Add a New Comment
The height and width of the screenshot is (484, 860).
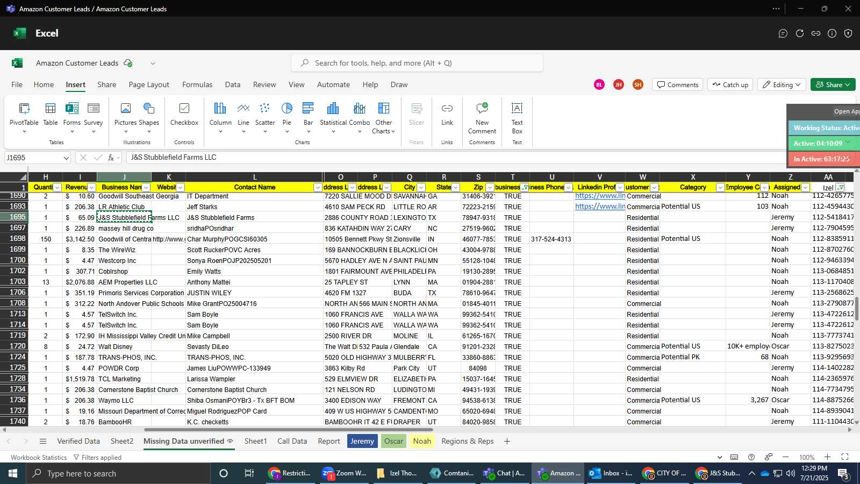coord(482,117)
